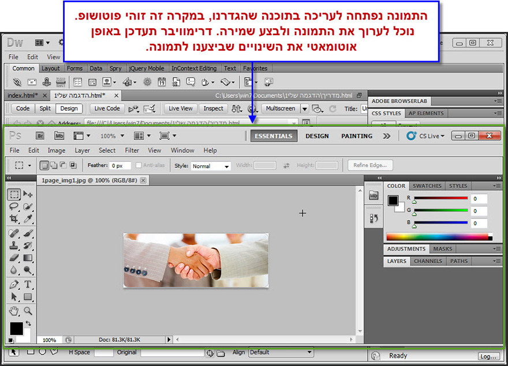Select the Eyedropper tool
The width and height of the screenshot is (508, 366).
coord(28,218)
